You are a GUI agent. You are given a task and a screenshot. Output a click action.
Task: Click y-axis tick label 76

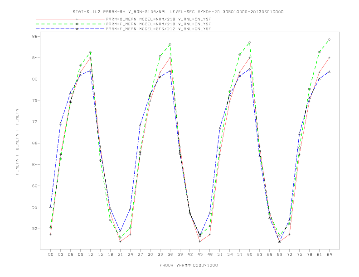click(35, 100)
